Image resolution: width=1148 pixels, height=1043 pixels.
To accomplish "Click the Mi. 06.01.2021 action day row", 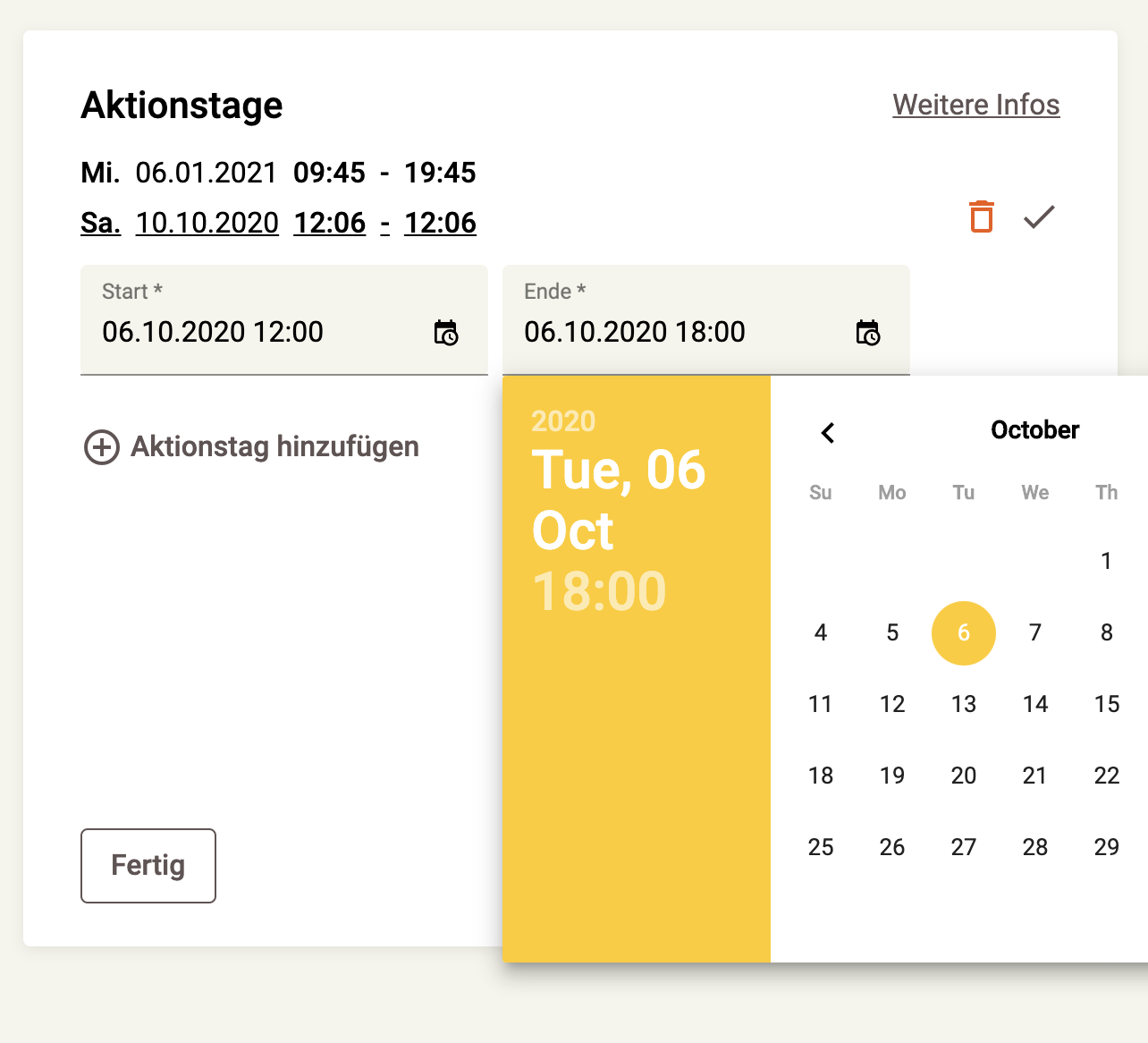I will click(278, 173).
